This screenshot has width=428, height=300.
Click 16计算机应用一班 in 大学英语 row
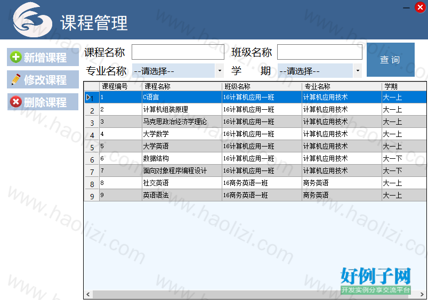click(x=262, y=147)
